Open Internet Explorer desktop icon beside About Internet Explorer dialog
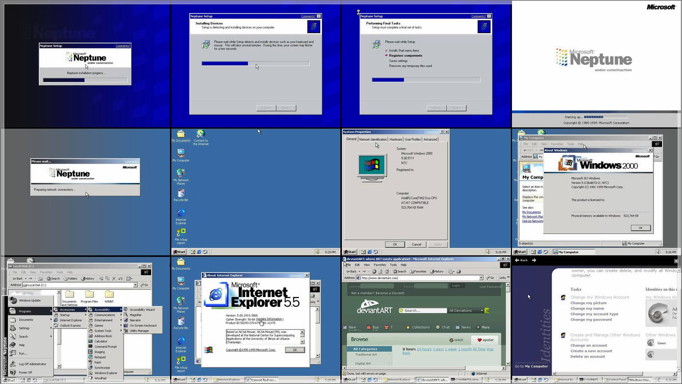Image resolution: width=682 pixels, height=384 pixels. [x=181, y=344]
